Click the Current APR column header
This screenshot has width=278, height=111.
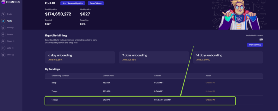(x=108, y=76)
